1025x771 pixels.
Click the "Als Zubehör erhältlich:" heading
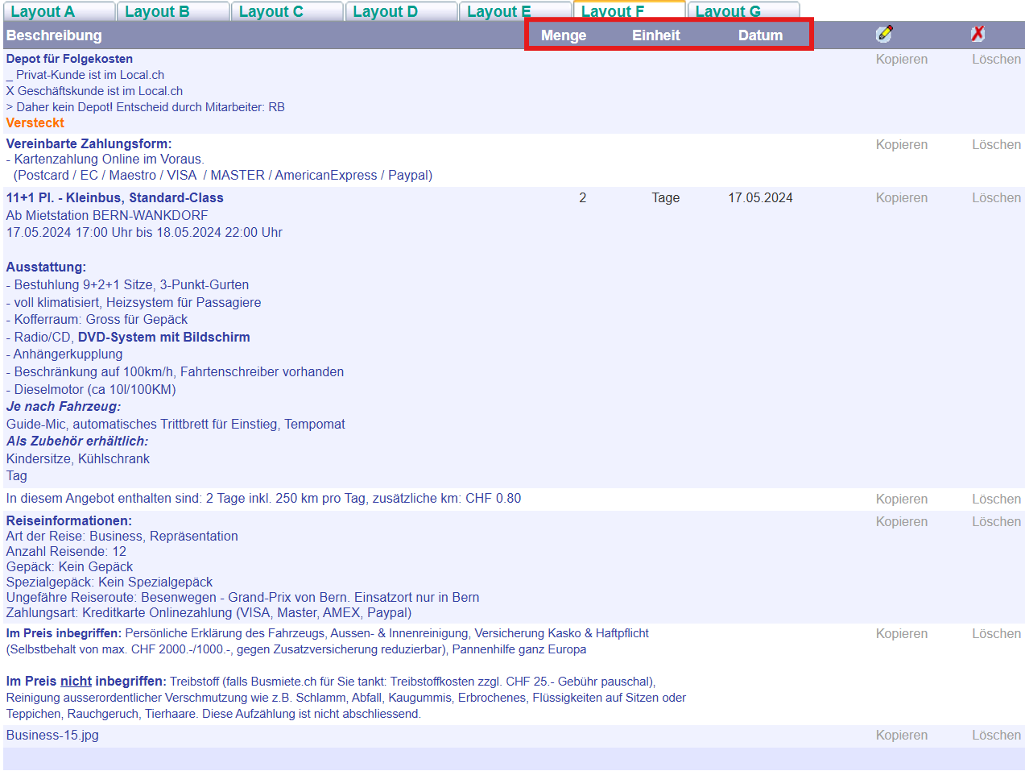coord(77,441)
